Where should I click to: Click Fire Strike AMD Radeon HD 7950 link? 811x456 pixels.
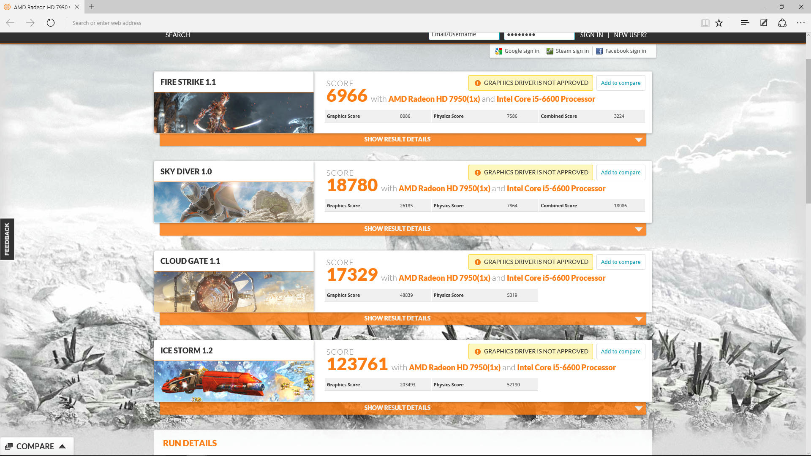tap(434, 99)
